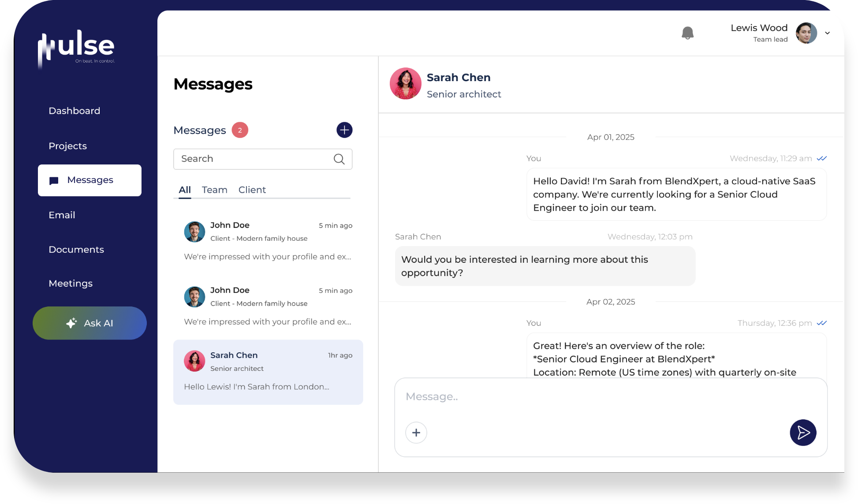Select the All messages tab
The width and height of the screenshot is (858, 504).
(x=185, y=190)
